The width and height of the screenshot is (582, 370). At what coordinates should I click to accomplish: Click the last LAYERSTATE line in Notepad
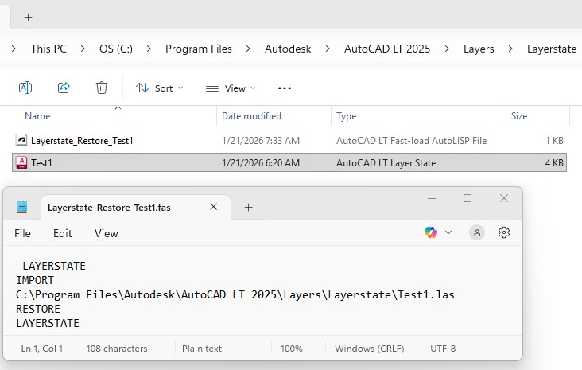click(x=48, y=323)
